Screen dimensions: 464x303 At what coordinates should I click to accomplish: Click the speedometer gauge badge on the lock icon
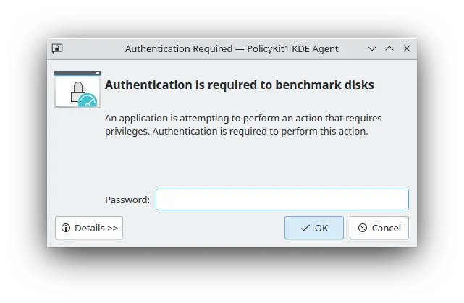pyautogui.click(x=88, y=101)
